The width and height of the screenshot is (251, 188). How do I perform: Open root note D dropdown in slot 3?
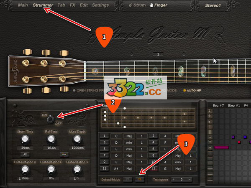(116, 142)
